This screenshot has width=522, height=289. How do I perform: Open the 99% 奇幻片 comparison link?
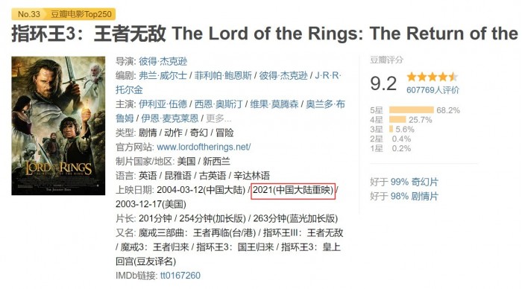pyautogui.click(x=414, y=182)
